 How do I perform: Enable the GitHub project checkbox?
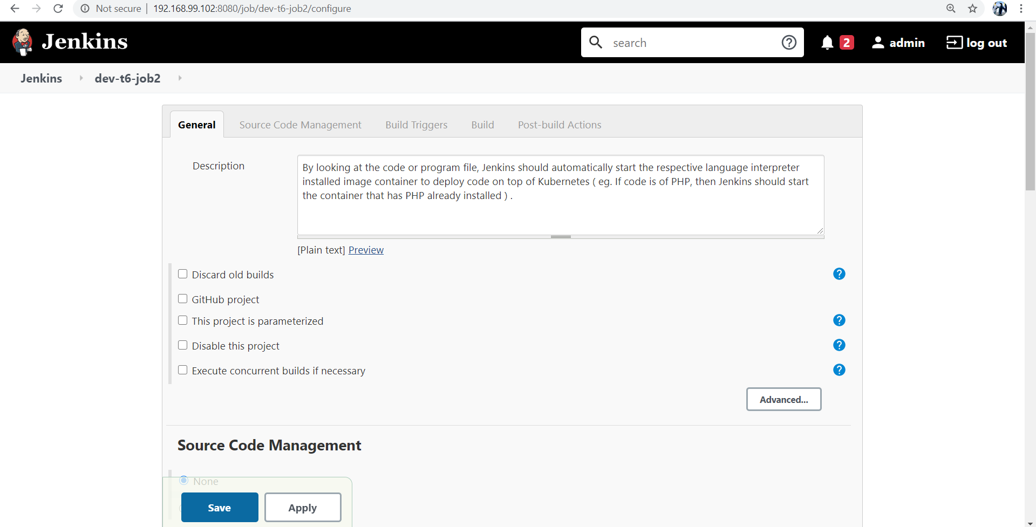(182, 298)
